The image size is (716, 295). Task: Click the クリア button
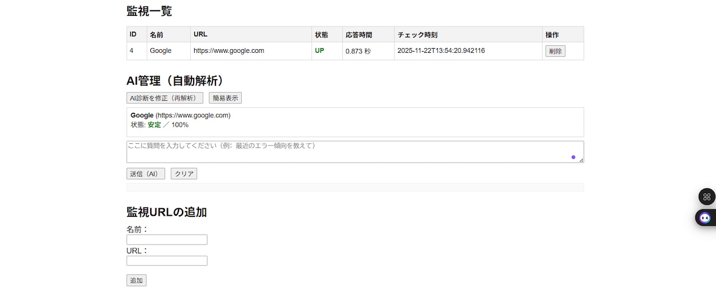[x=184, y=174]
